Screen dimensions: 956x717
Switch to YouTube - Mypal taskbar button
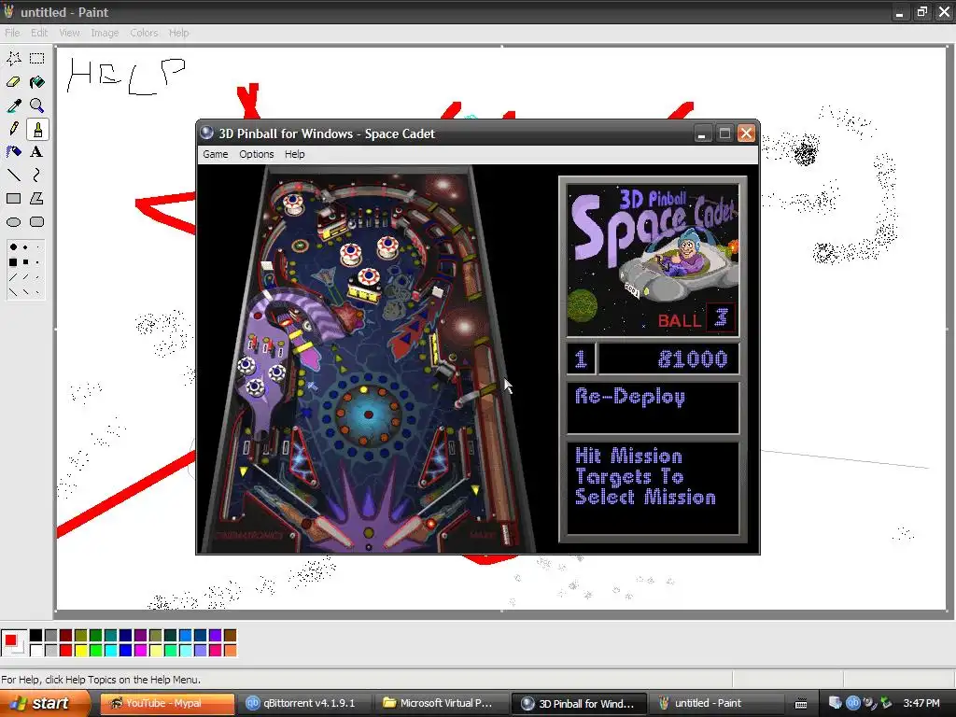tap(167, 703)
